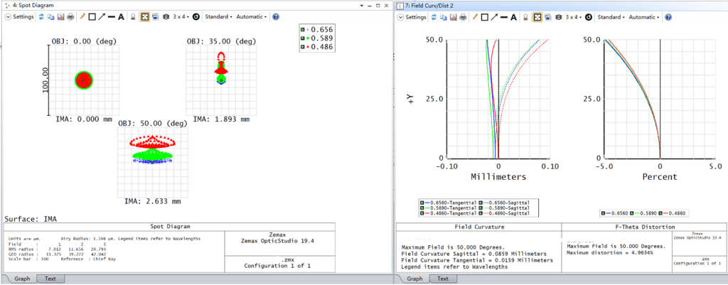Refresh the Spot Diagram window
Image resolution: width=728 pixels, height=285 pixels.
coord(41,16)
